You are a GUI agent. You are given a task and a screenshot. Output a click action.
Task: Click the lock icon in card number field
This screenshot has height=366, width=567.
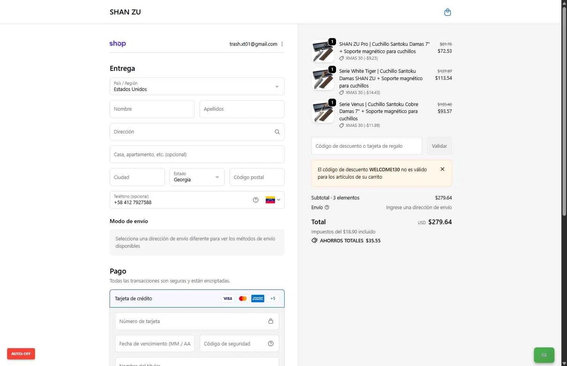[271, 321]
